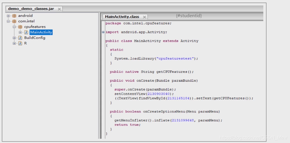Image resolution: width=290 pixels, height=143 pixels.
Task: Click the number 2130903040 in setContentView
Action: click(158, 94)
